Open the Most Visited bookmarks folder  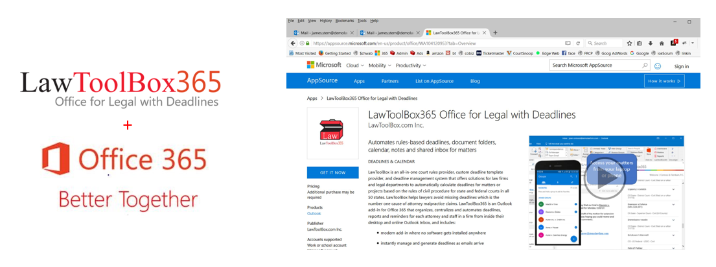[x=303, y=53]
